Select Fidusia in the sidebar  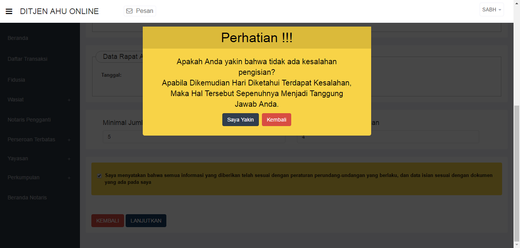16,80
